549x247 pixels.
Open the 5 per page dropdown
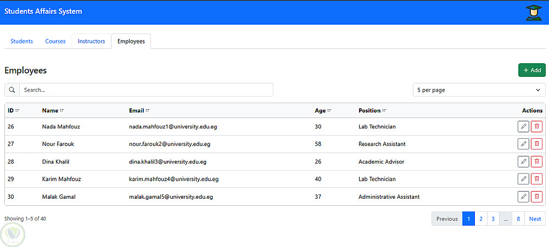479,90
